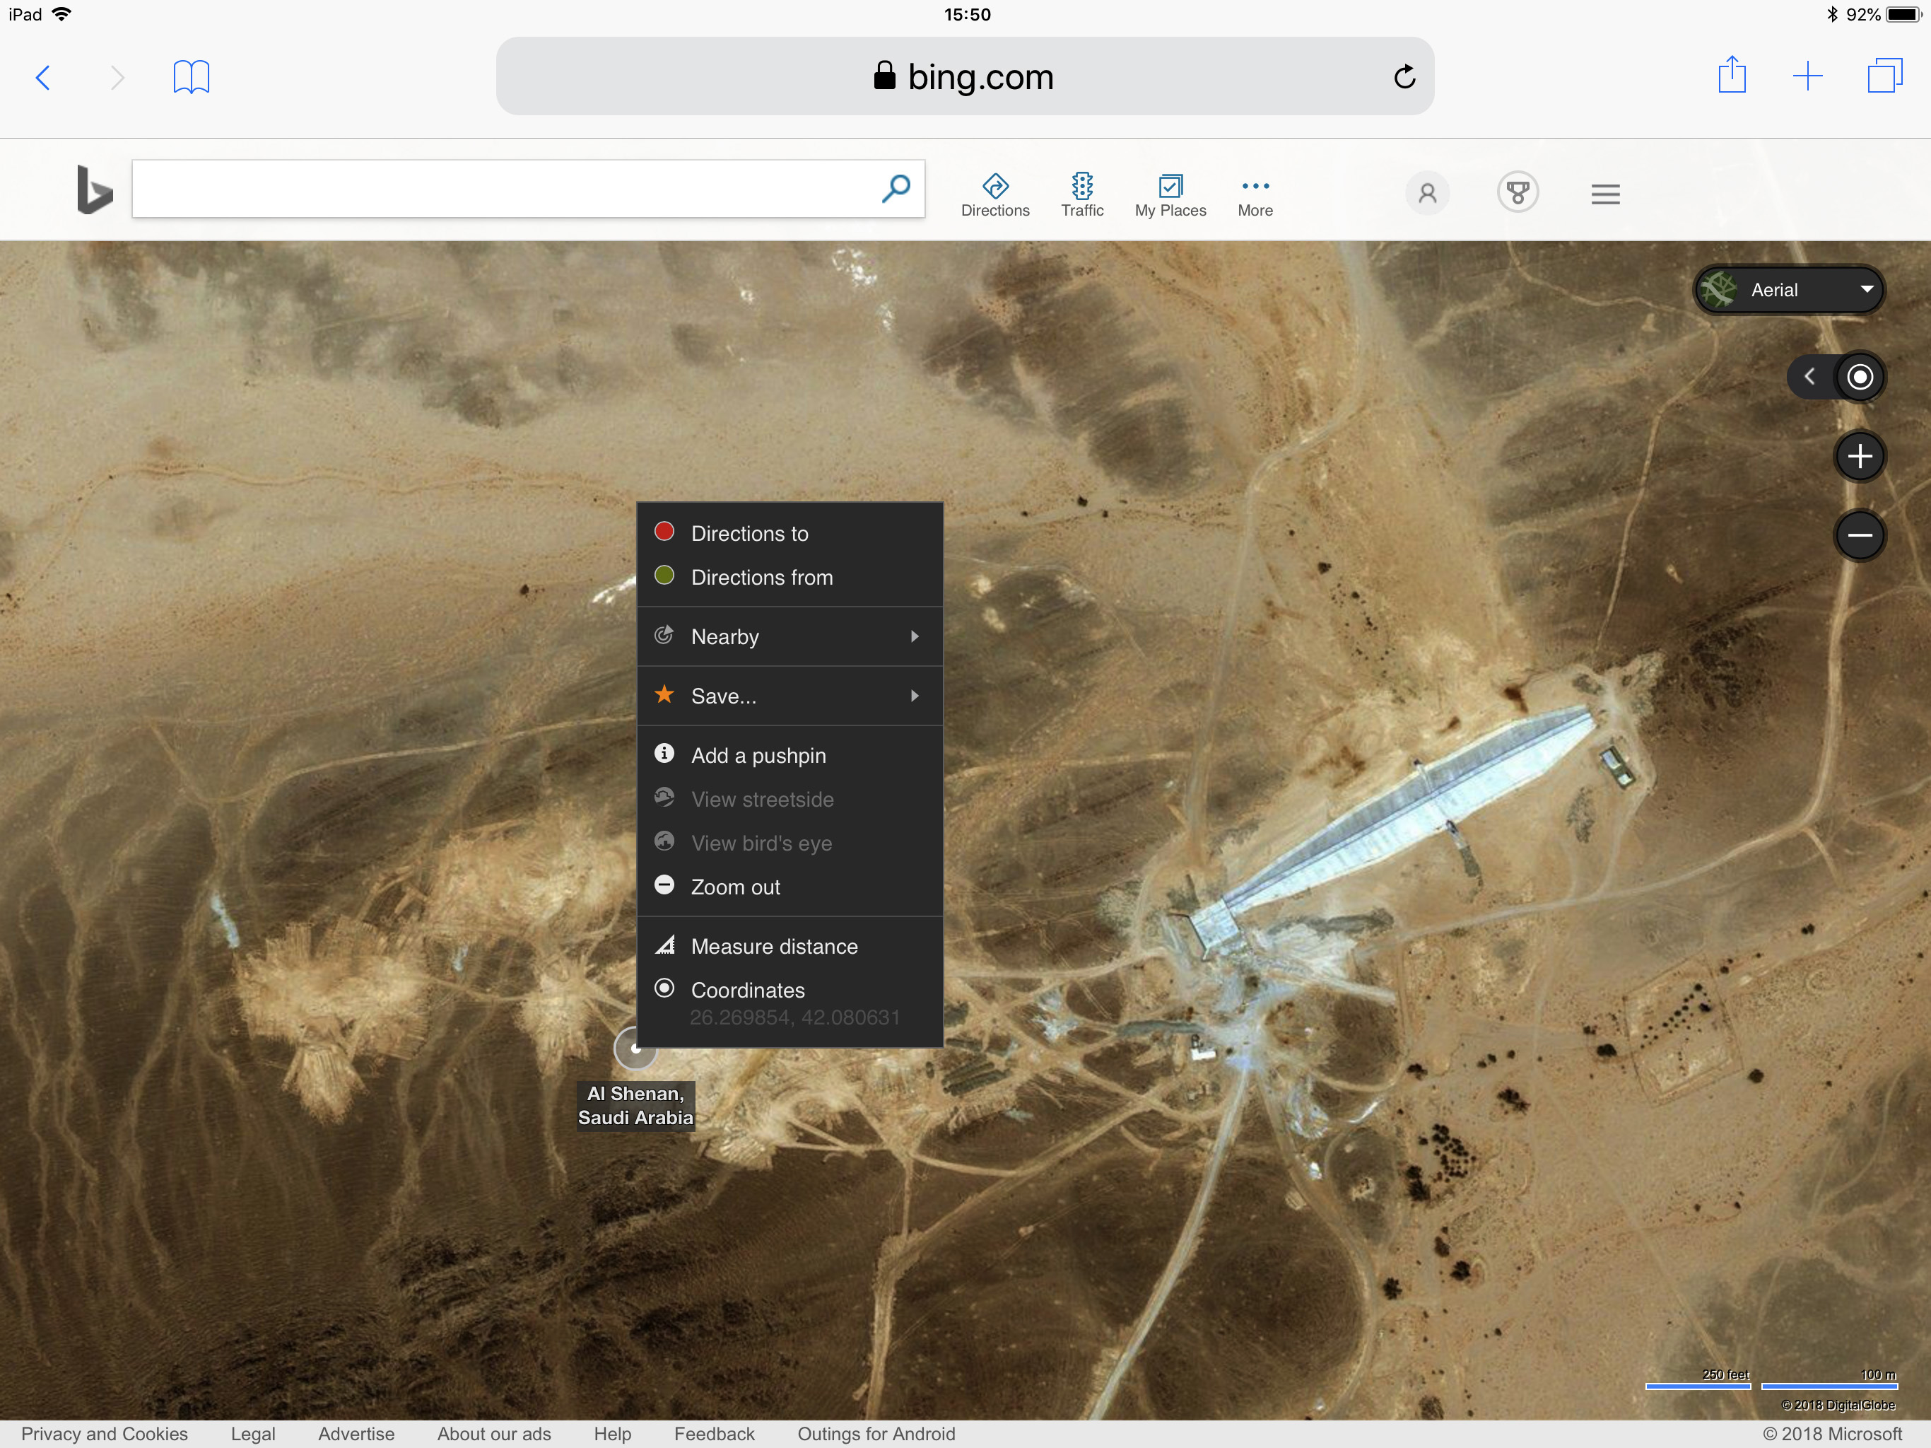Zoom in with the plus button
Image resolution: width=1931 pixels, height=1448 pixels.
[1860, 456]
